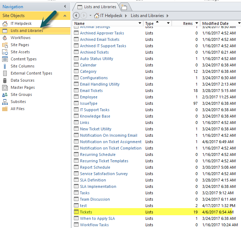241x228 pixels.
Task: Click the list icon next to Calendar
Action: point(76,65)
